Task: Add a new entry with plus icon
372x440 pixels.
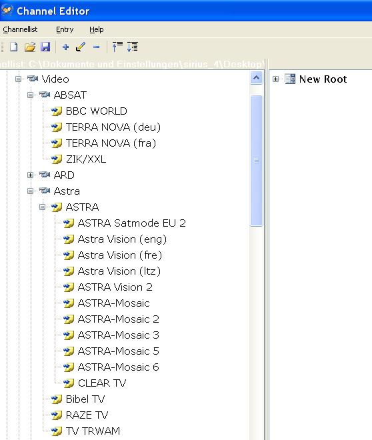Action: (x=65, y=47)
